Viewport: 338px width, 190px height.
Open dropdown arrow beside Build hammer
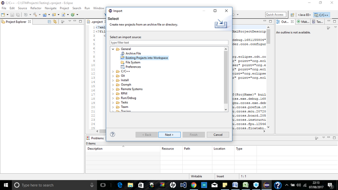click(40, 15)
